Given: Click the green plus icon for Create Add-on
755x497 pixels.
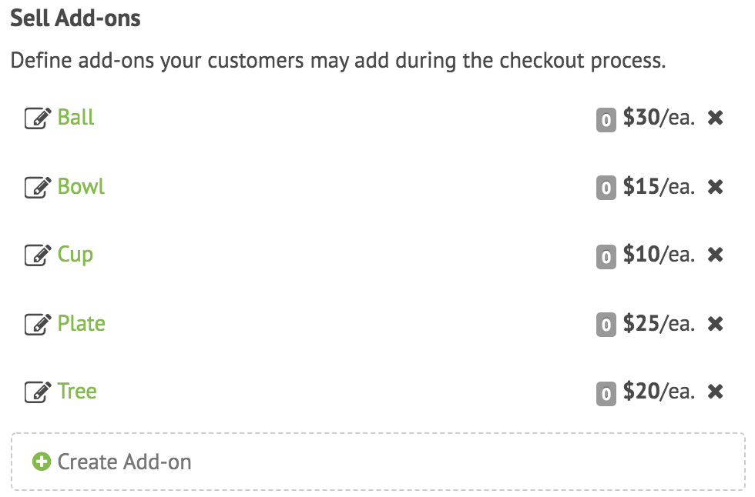Looking at the screenshot, I should (x=42, y=462).
